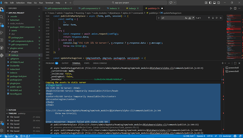Expand the OUTLINE section

[x=12, y=110]
